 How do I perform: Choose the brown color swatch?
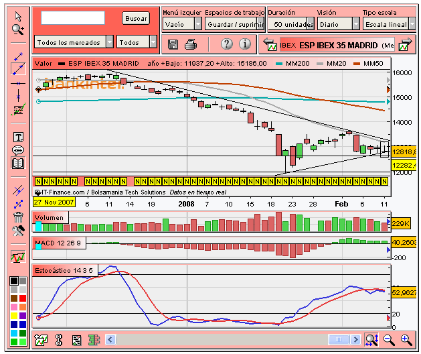[x=14, y=298]
